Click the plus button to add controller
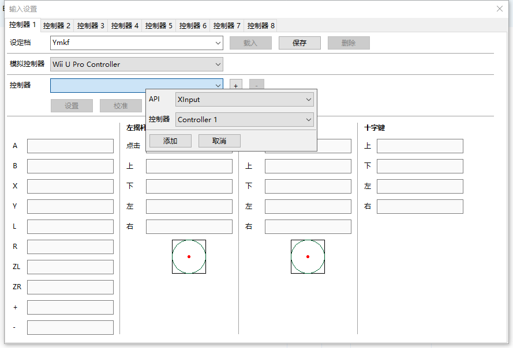The image size is (513, 348). [x=235, y=85]
